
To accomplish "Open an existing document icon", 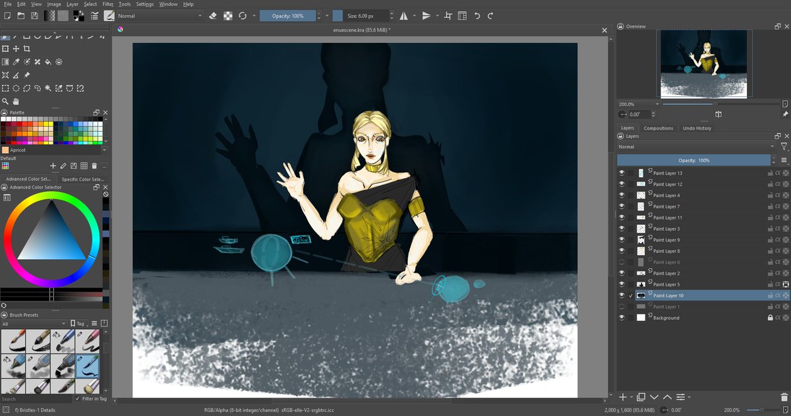I will point(21,15).
